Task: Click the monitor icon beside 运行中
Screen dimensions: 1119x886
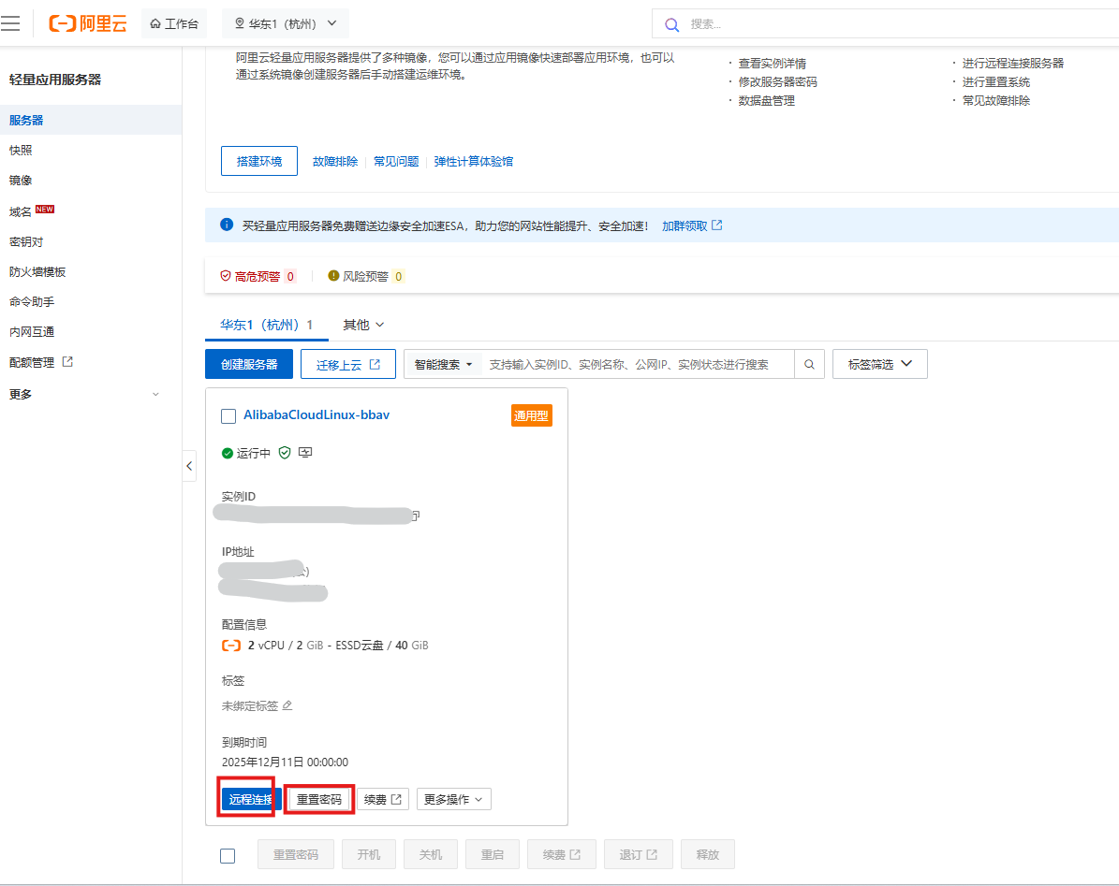Action: click(304, 453)
